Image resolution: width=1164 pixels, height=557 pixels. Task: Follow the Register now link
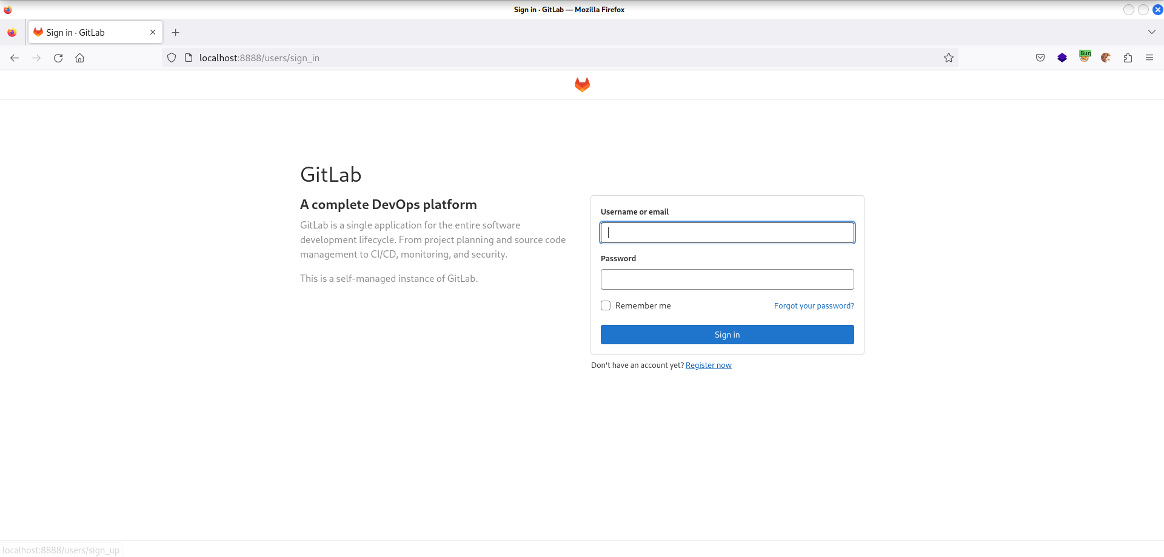(709, 365)
